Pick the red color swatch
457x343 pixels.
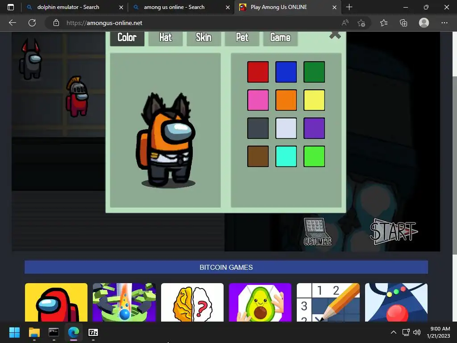(258, 72)
